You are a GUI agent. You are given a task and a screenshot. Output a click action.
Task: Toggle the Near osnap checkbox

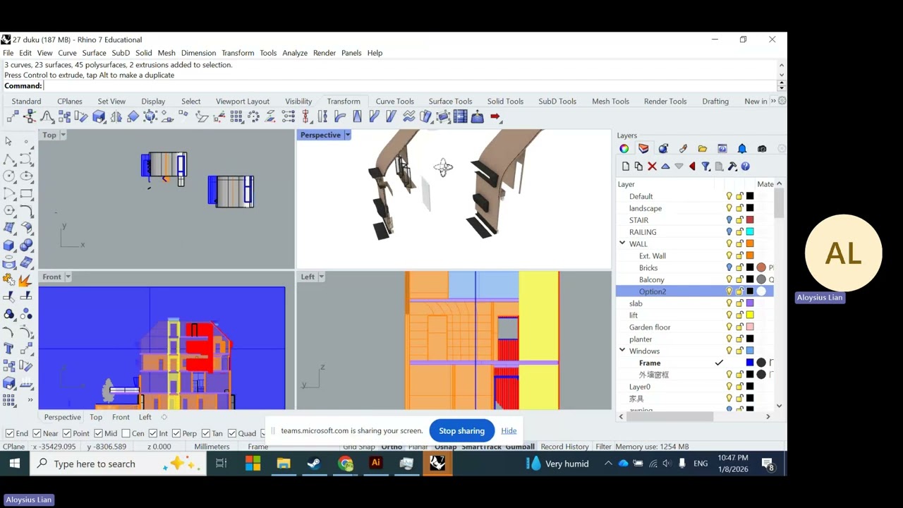point(37,433)
